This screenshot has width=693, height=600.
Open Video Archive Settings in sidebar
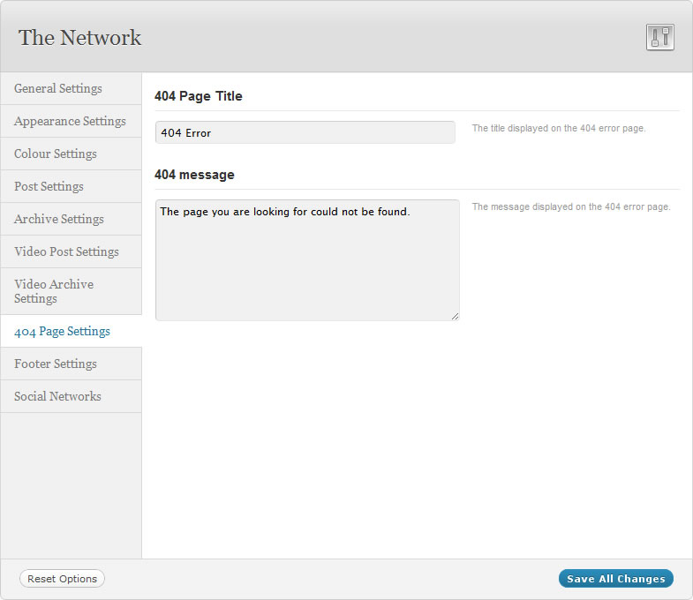click(x=54, y=291)
